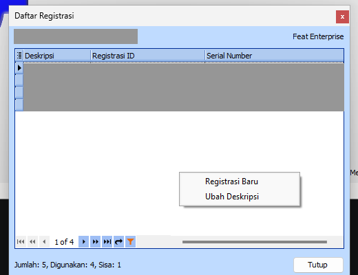The width and height of the screenshot is (358, 275).
Task: Select the current row indicator arrow
Action: tap(19, 68)
